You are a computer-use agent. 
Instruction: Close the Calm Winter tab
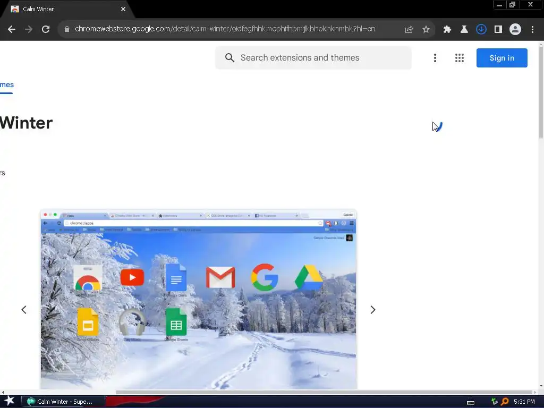tap(123, 9)
